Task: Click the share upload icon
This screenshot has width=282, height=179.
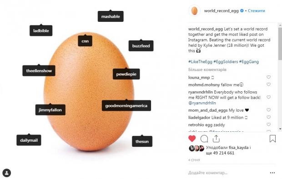Action: pyautogui.click(x=216, y=139)
